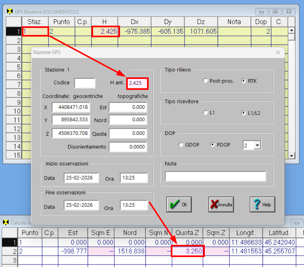304x267 pixels.
Task: Restore the GPS Baseline window size
Action: [275, 12]
